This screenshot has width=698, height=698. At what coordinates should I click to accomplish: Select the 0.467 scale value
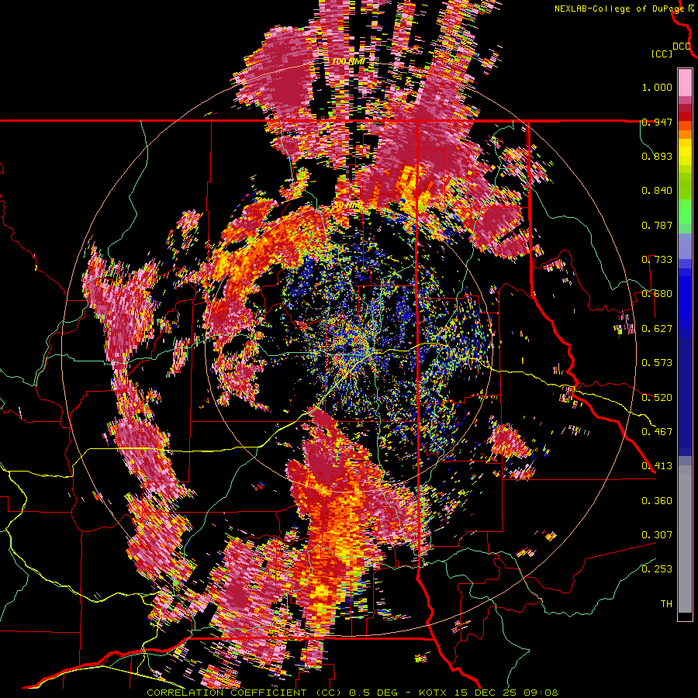(x=657, y=432)
